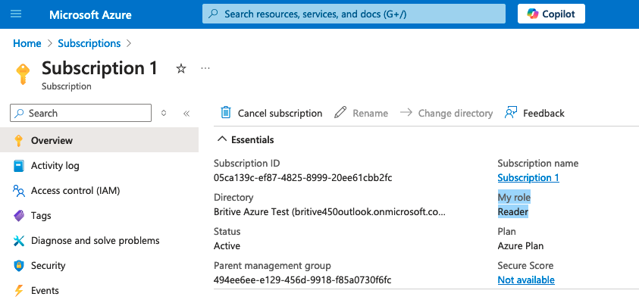This screenshot has width=639, height=303.
Task: Go to Home breadcrumb
Action: pos(27,43)
